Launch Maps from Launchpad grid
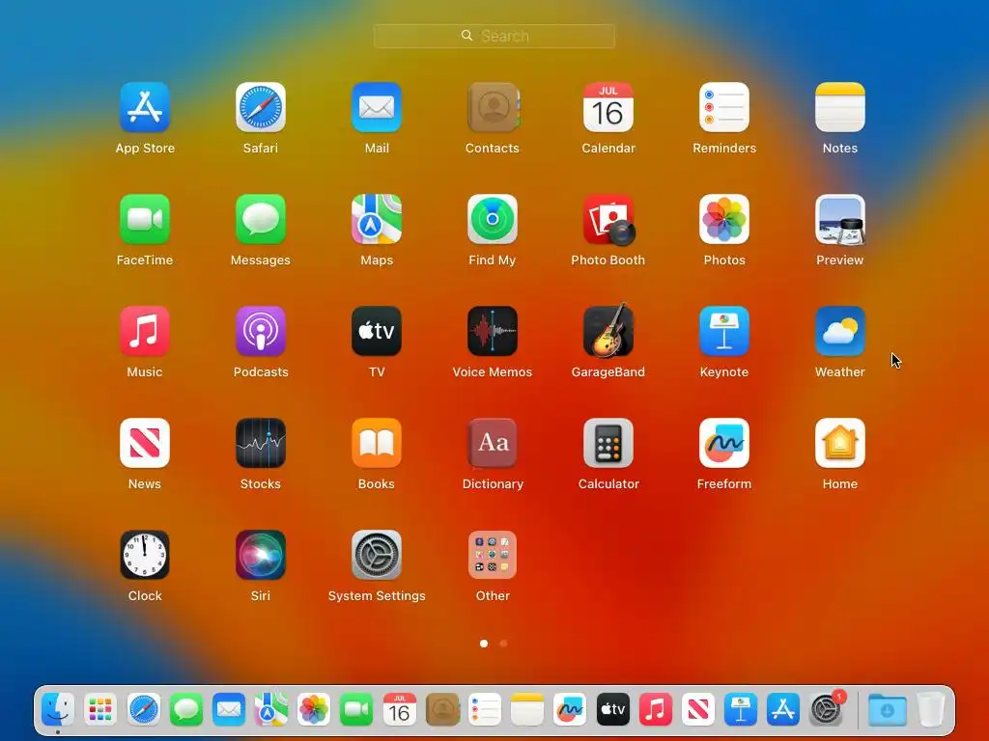Viewport: 989px width, 741px height. 377,219
